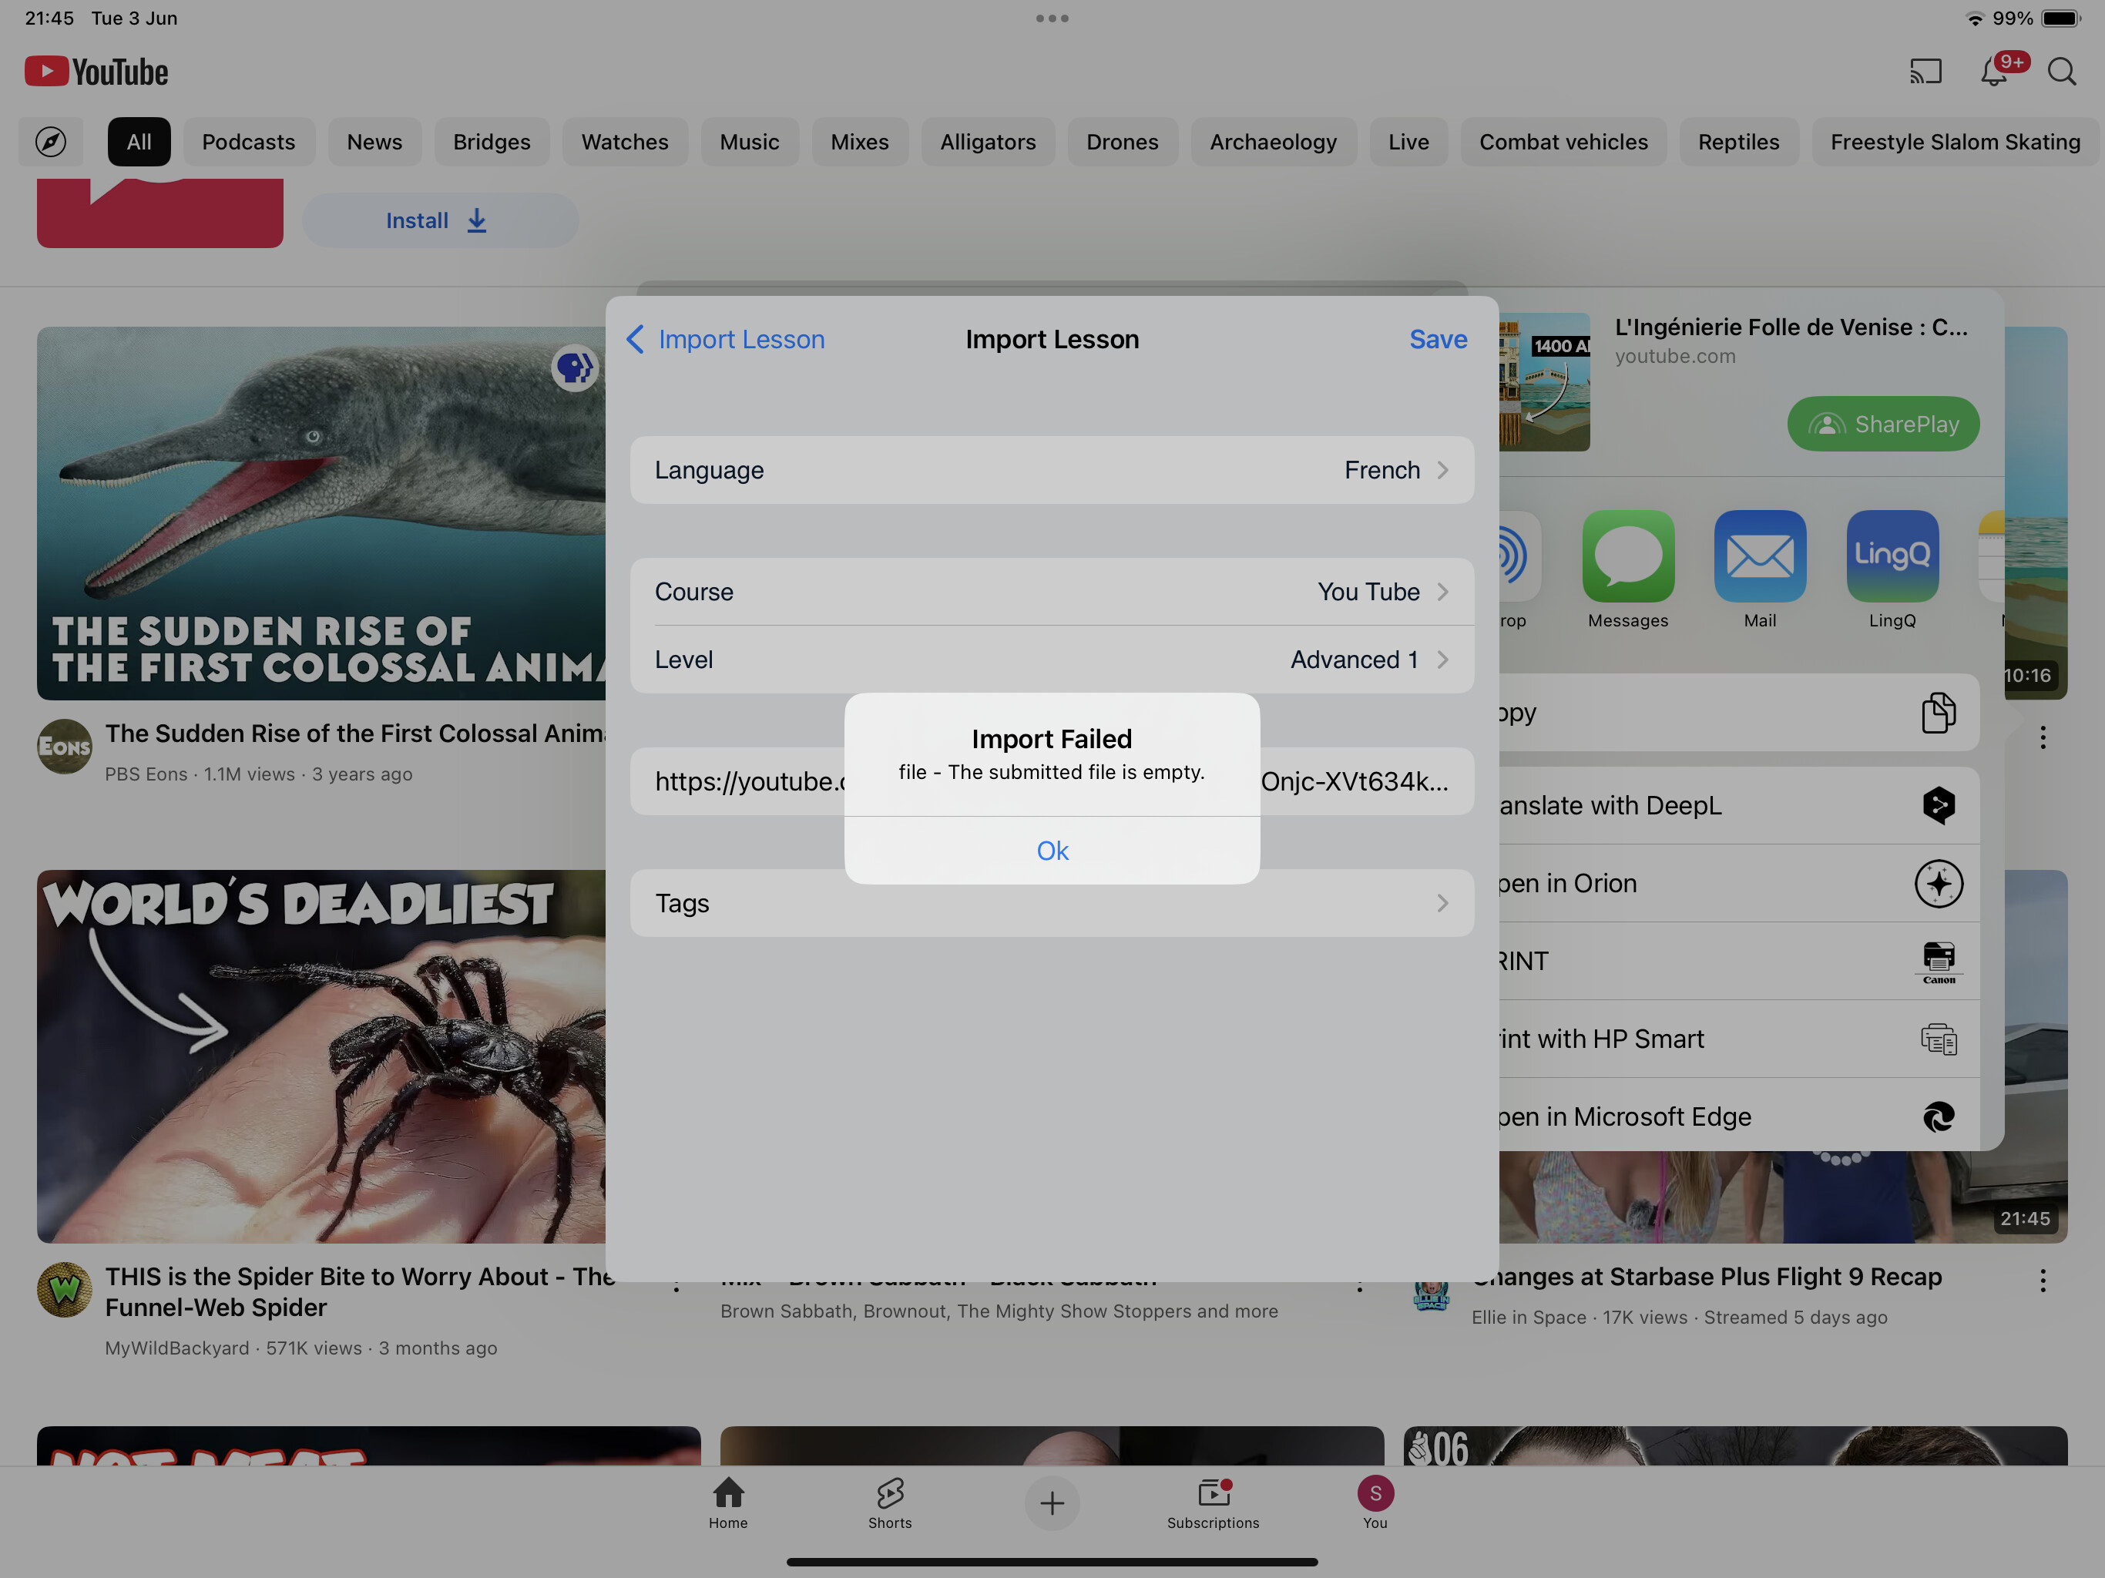2105x1578 pixels.
Task: Expand the Tags row
Action: click(x=1052, y=902)
